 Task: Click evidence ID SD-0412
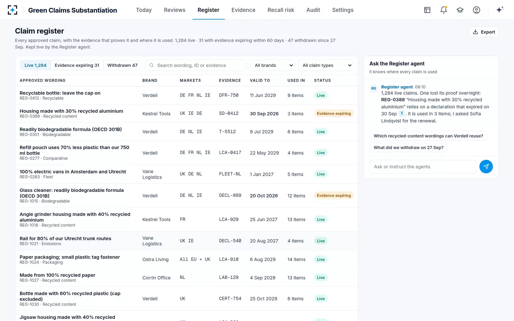pos(229,113)
